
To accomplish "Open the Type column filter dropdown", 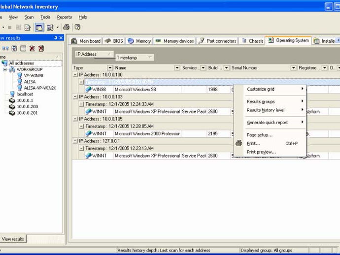I will [110, 68].
